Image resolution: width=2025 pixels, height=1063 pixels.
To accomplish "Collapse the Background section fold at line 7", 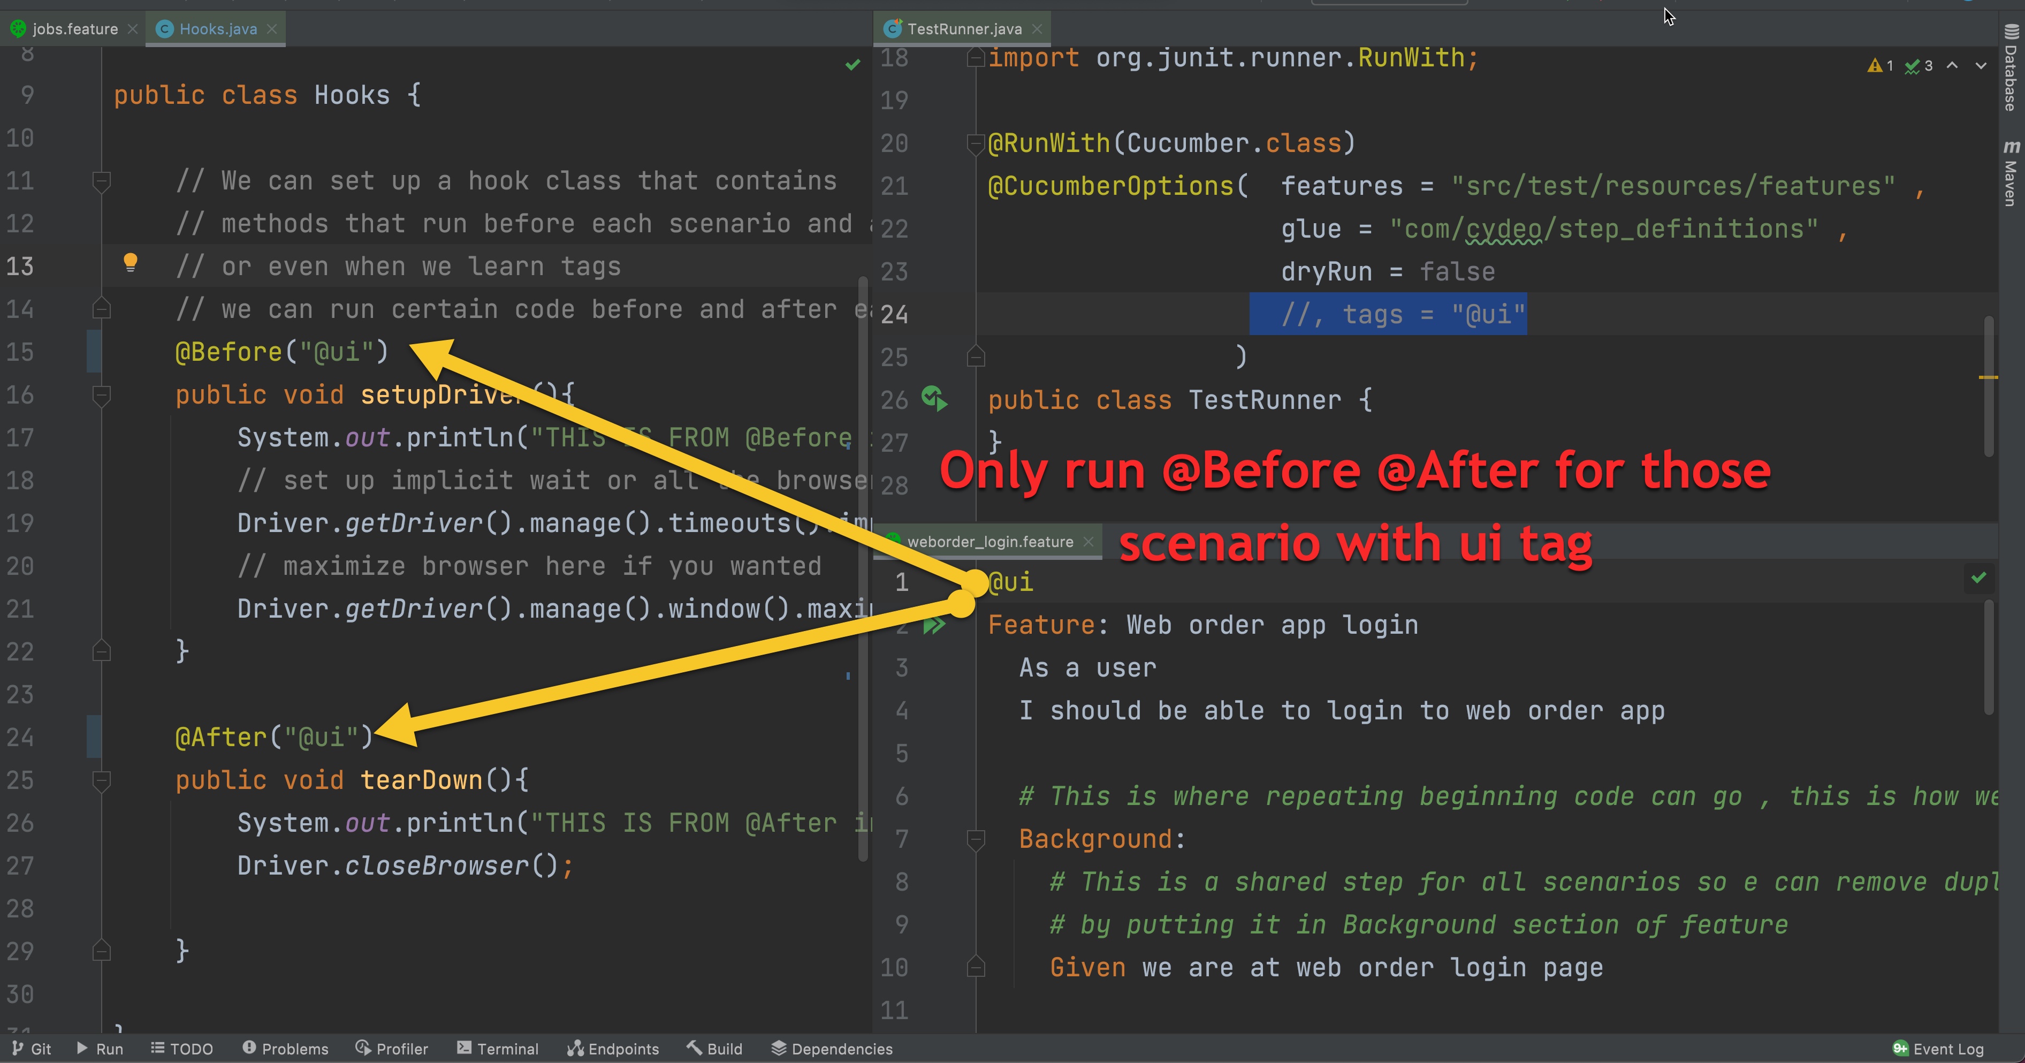I will pos(976,840).
